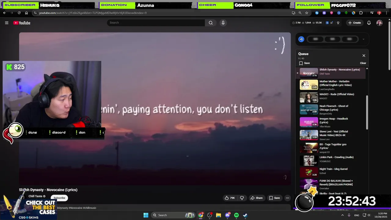Save the video to a playlist
Viewport: 391px width, 220px height.
pyautogui.click(x=274, y=198)
